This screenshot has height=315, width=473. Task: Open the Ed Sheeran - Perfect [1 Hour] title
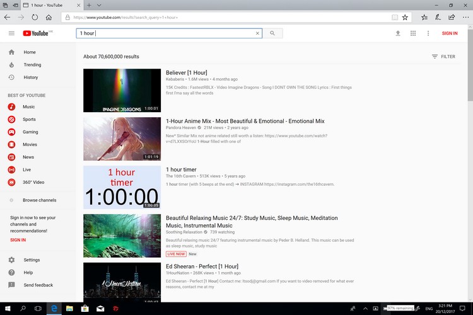point(202,266)
